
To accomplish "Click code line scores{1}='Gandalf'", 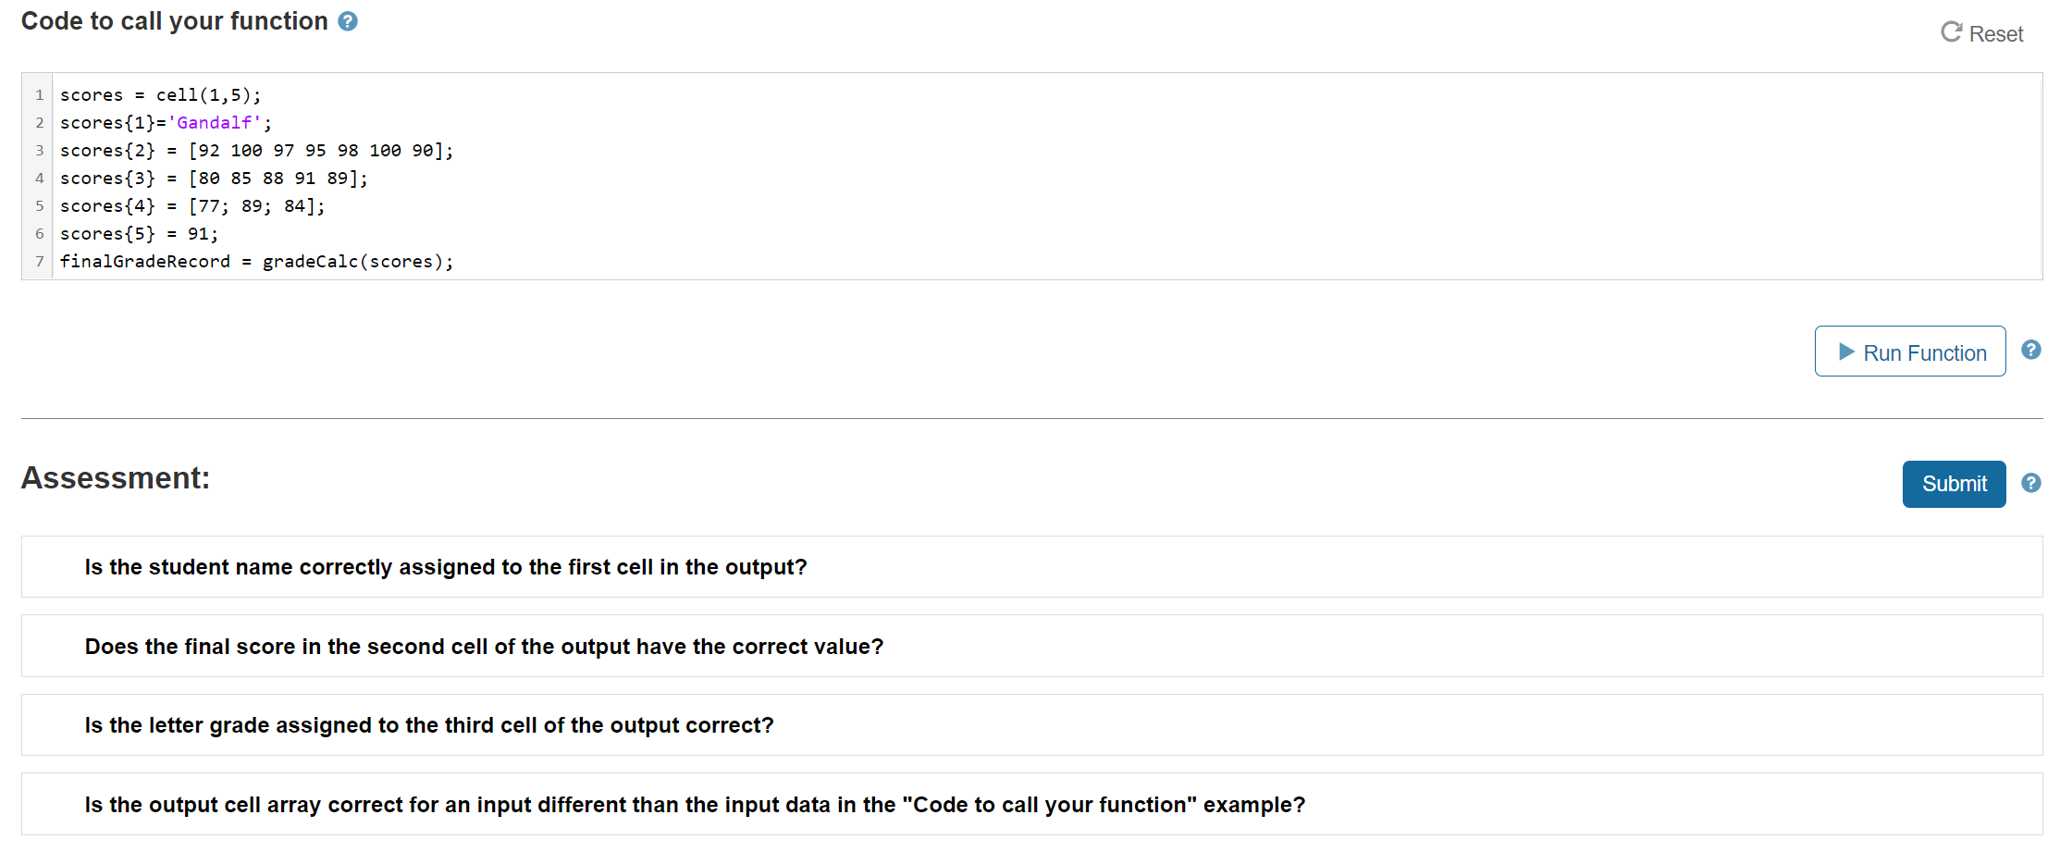I will pos(167,123).
